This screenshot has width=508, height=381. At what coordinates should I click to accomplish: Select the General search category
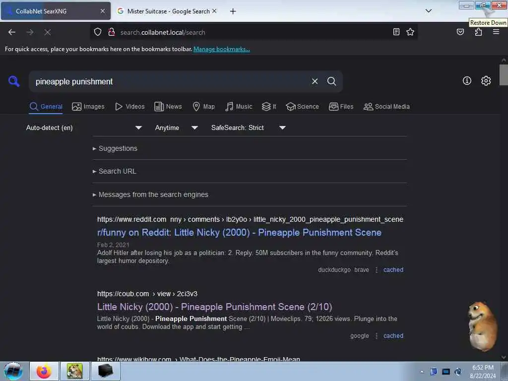pos(46,107)
